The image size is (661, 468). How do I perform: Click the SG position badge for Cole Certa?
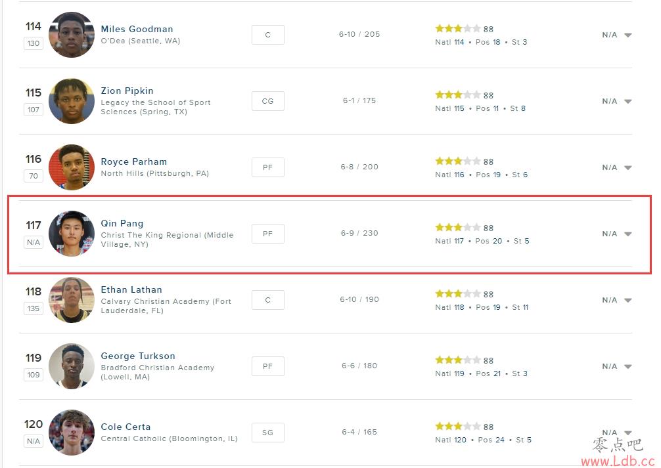click(x=267, y=433)
